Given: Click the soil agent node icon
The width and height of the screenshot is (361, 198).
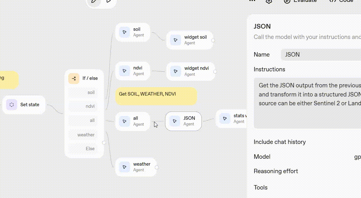Looking at the screenshot, I should point(125,32).
